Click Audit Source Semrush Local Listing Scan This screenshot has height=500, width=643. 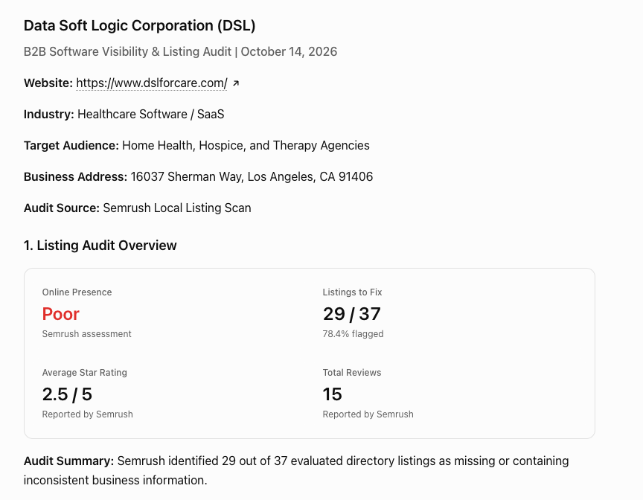[x=138, y=208]
